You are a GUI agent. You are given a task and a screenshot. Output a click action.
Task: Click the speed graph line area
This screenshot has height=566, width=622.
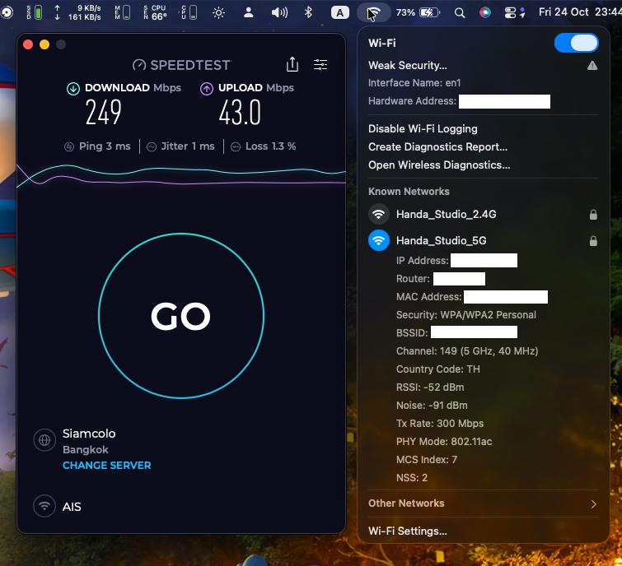[x=181, y=176]
